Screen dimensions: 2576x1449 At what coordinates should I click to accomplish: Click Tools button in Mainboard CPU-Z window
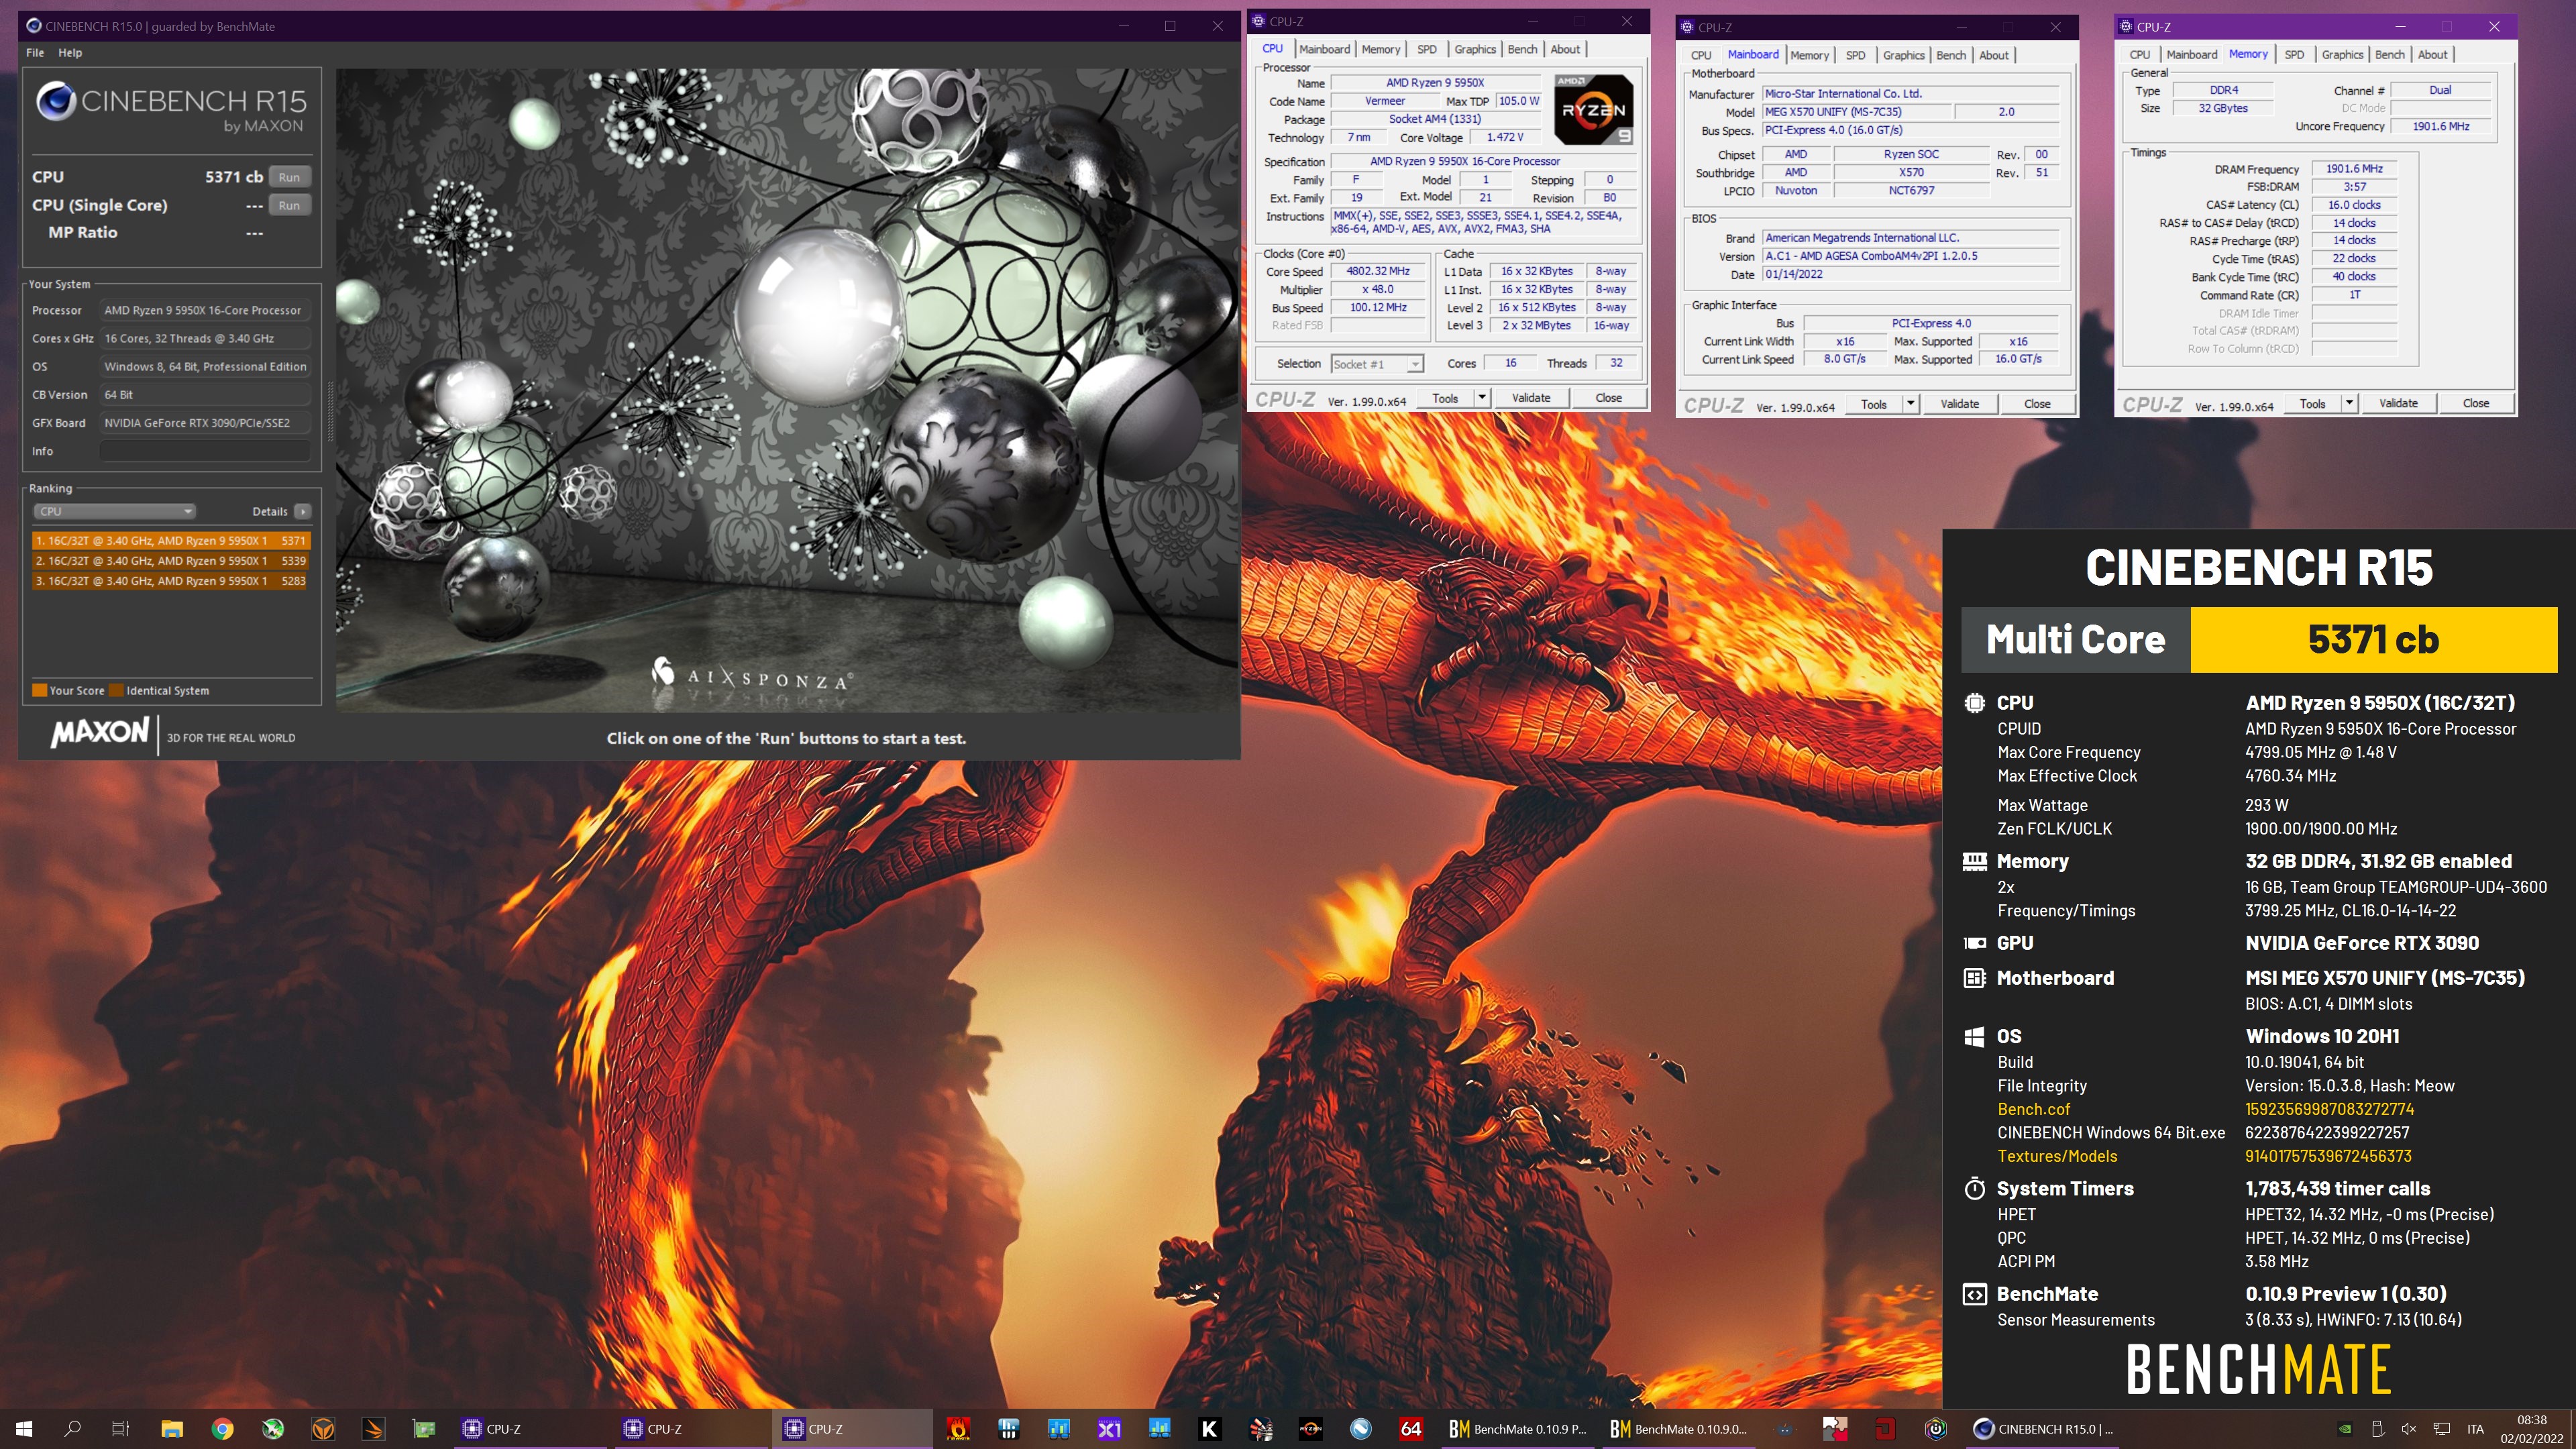pyautogui.click(x=1874, y=404)
